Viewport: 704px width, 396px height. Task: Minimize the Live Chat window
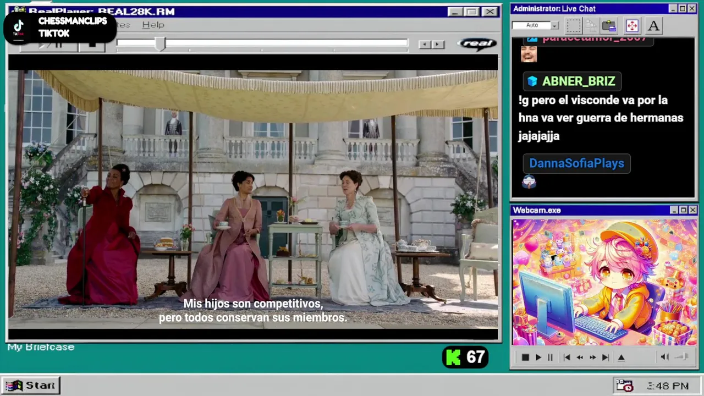(673, 9)
